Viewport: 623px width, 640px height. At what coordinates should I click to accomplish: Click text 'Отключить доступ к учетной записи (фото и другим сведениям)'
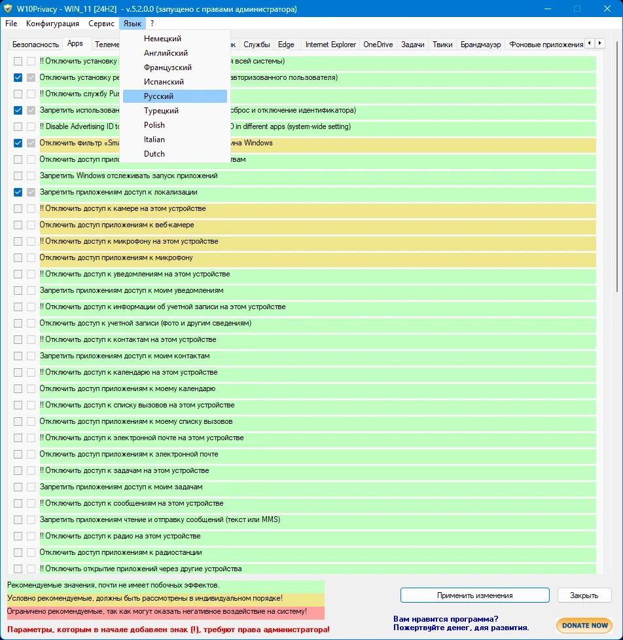[x=145, y=323]
